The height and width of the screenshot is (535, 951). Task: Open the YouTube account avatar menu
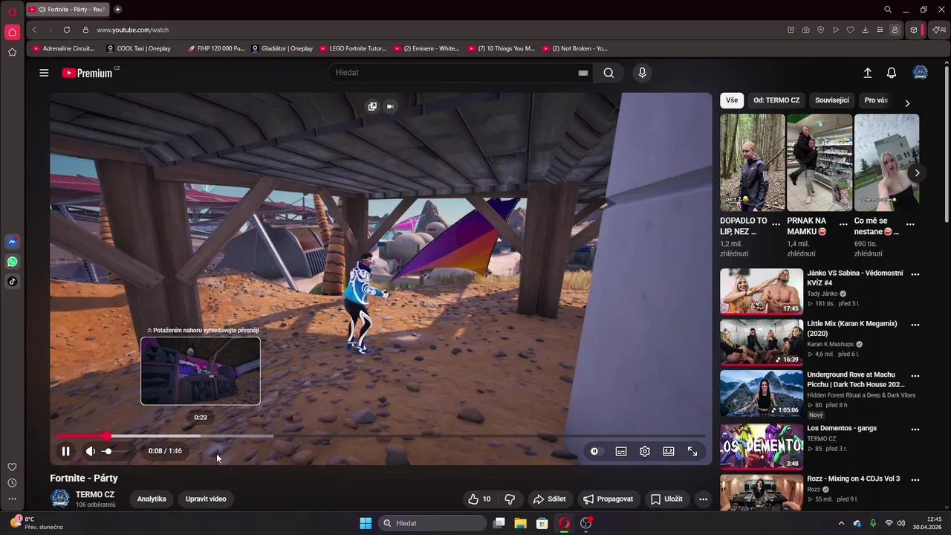coord(921,73)
